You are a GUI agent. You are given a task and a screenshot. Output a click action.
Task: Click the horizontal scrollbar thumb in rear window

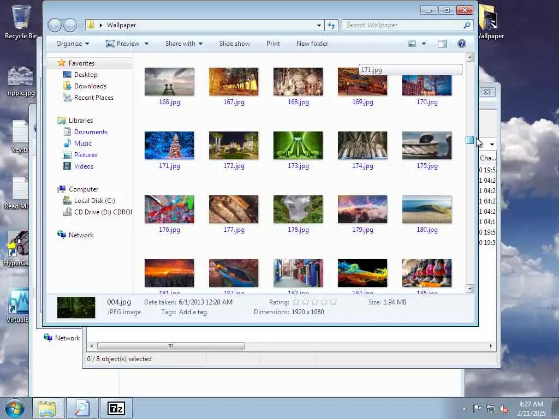point(171,346)
